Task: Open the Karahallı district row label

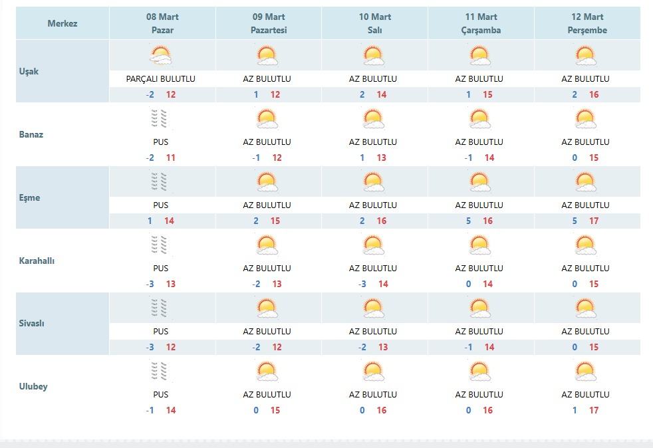Action: [x=37, y=261]
